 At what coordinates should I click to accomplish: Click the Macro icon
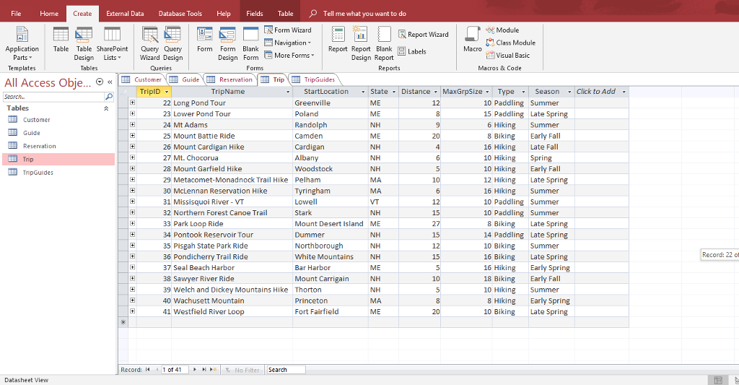(x=472, y=40)
